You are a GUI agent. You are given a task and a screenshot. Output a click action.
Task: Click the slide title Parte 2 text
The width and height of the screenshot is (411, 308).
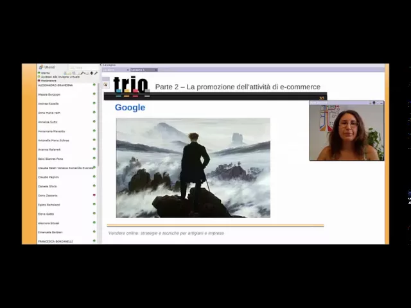point(238,87)
